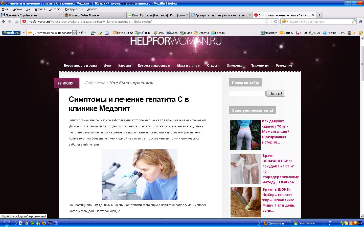This screenshot has width=364, height=227.
Task: Click the dollar rate 31.20 indicator
Action: click(x=301, y=33)
